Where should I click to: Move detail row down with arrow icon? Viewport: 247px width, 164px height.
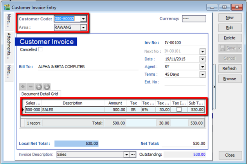point(47,86)
